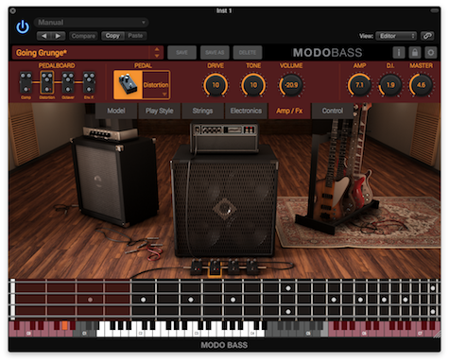
Task: Select the left amp and cabinet stack
Action: (x=115, y=177)
